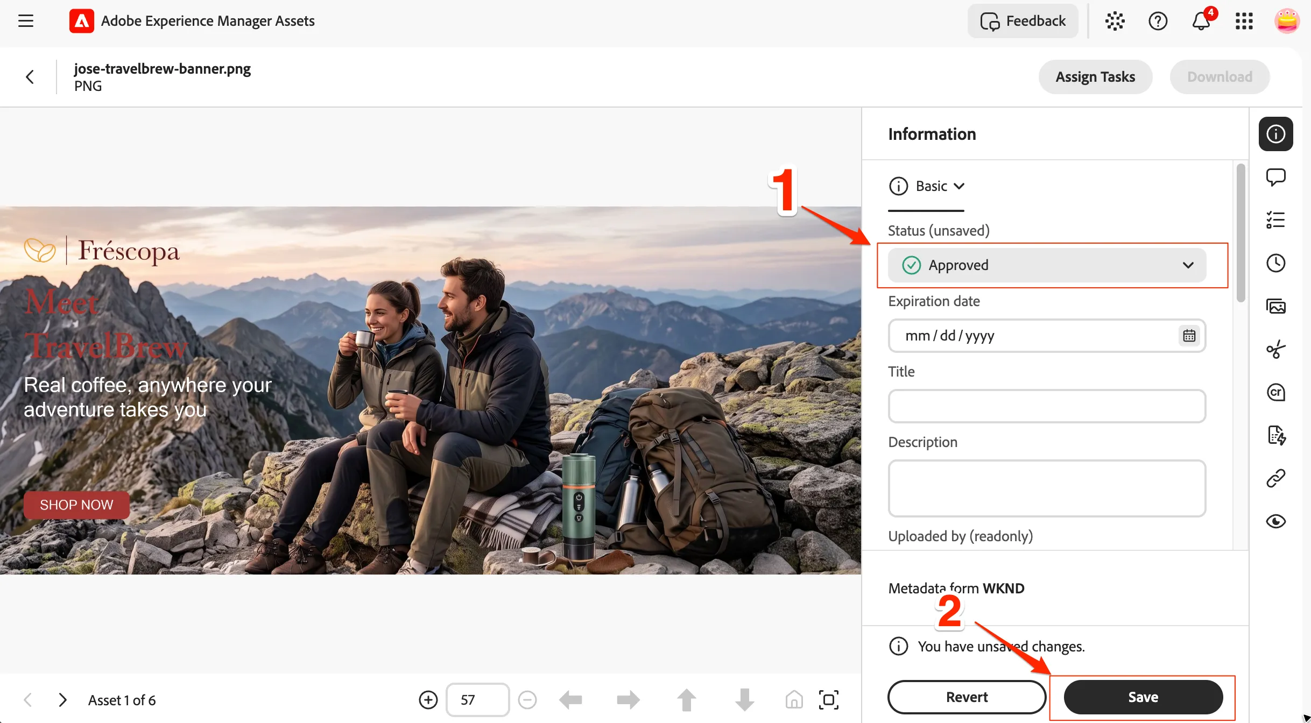Open the scissors edit tool icon
This screenshot has height=723, width=1311.
pyautogui.click(x=1276, y=349)
